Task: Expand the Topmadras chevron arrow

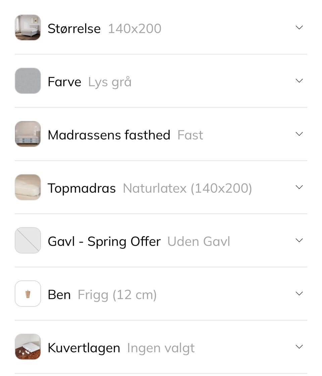Action: 299,187
